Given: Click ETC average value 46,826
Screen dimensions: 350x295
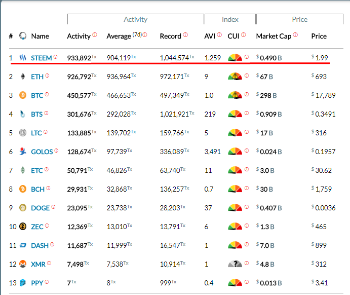Looking at the screenshot, I should point(120,170).
